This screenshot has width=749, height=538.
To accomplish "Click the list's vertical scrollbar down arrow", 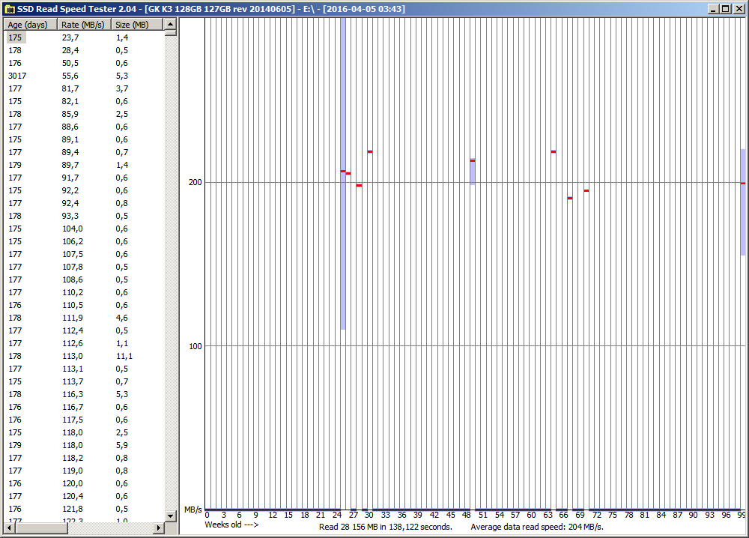I will pyautogui.click(x=171, y=516).
